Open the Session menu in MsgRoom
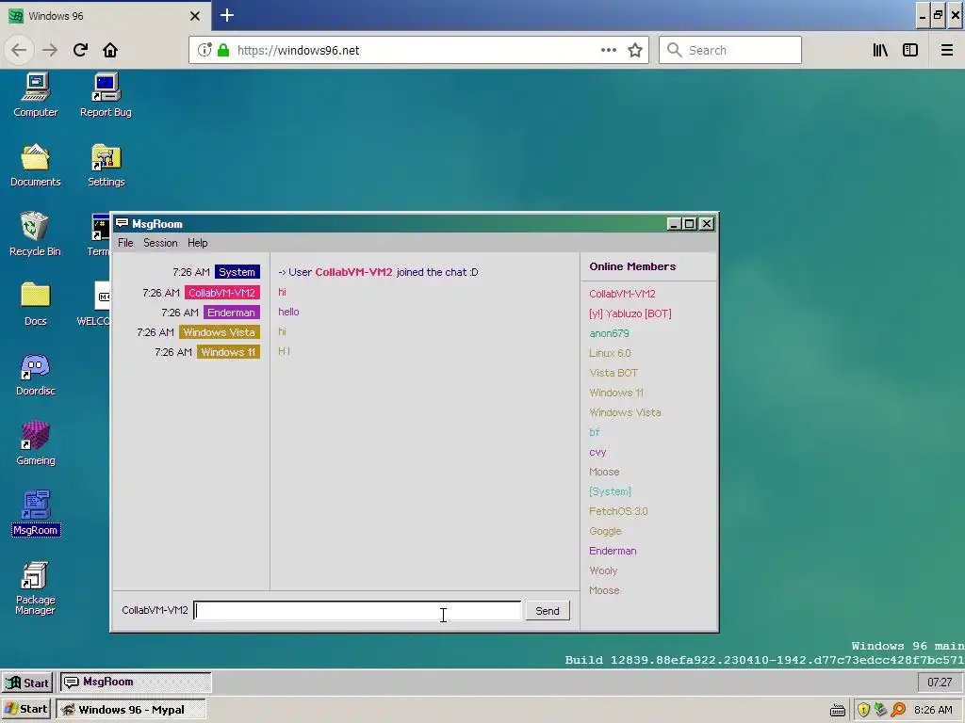Image resolution: width=965 pixels, height=723 pixels. (160, 243)
